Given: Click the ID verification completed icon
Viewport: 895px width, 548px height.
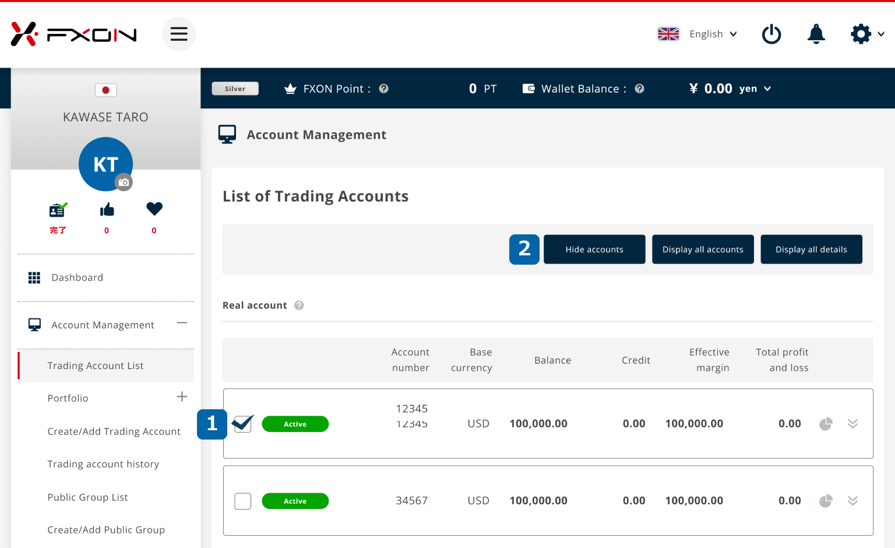Looking at the screenshot, I should [58, 209].
